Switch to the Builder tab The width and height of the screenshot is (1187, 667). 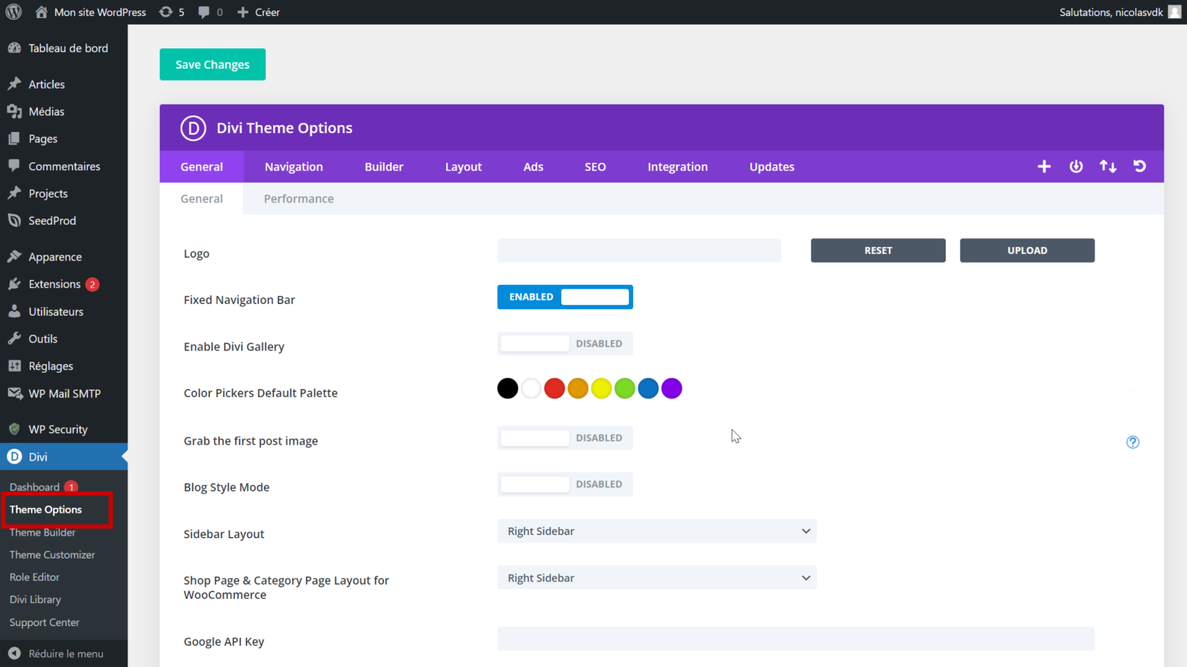[x=384, y=167]
